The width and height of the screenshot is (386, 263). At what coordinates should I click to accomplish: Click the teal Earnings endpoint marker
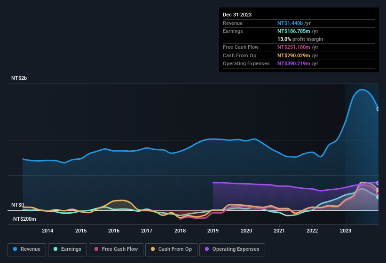coord(378,197)
